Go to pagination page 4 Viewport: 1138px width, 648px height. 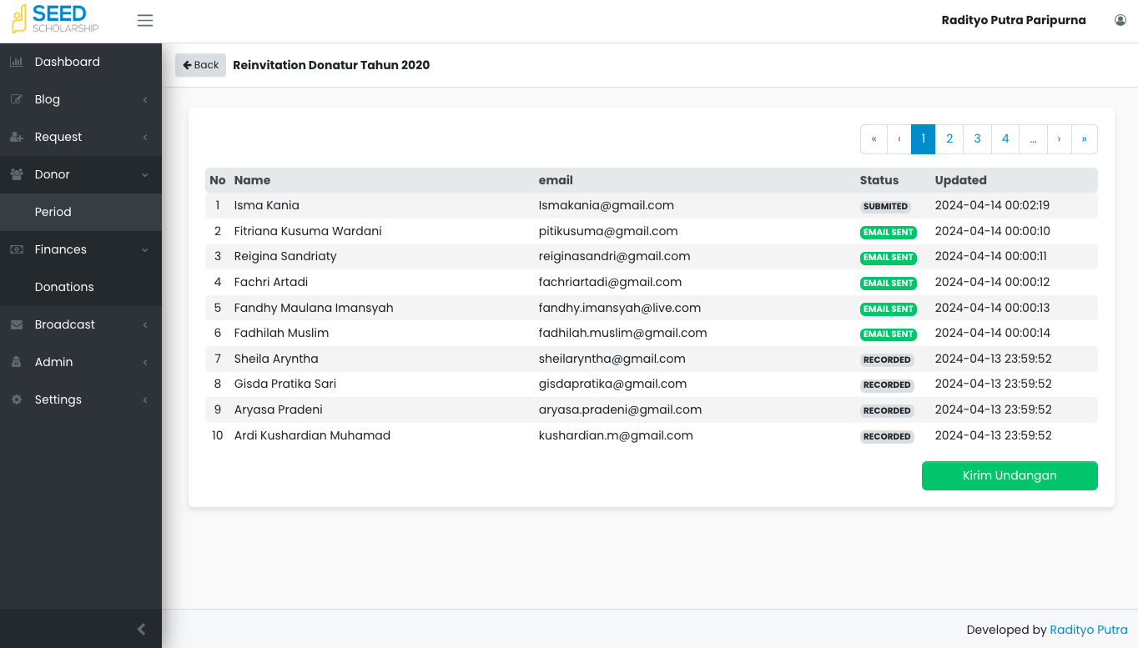pyautogui.click(x=1005, y=139)
